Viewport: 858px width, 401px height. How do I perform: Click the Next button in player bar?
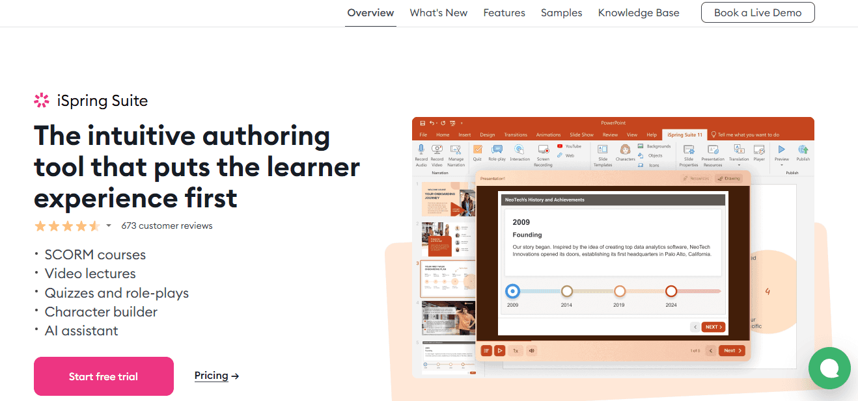pyautogui.click(x=732, y=350)
